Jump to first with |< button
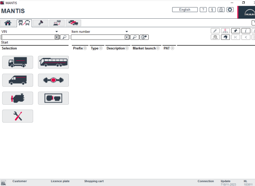This screenshot has width=255, height=186. tap(235, 37)
